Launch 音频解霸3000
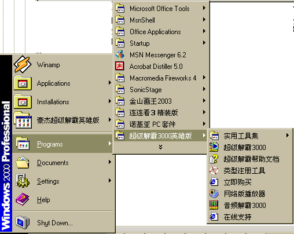The width and height of the screenshot is (294, 234). (249, 205)
